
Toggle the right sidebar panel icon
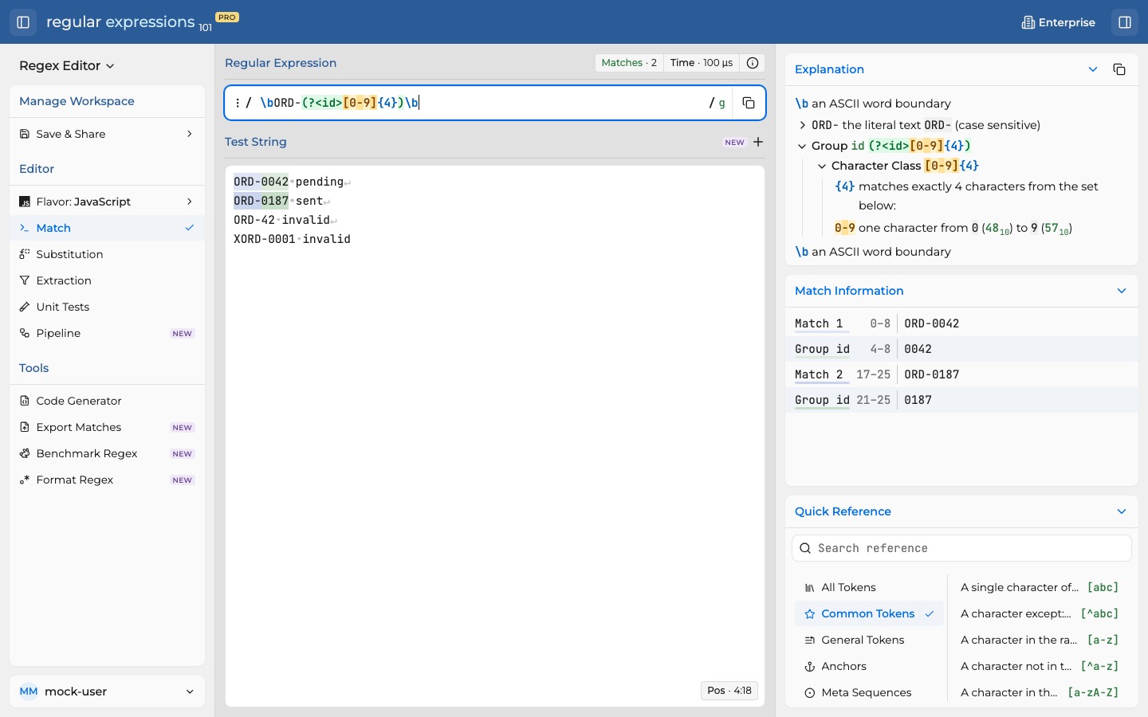1126,22
